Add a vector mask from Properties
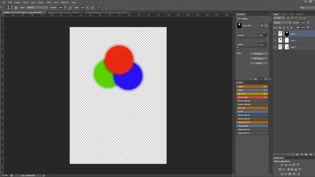This screenshot has height=177, width=315. click(x=266, y=26)
